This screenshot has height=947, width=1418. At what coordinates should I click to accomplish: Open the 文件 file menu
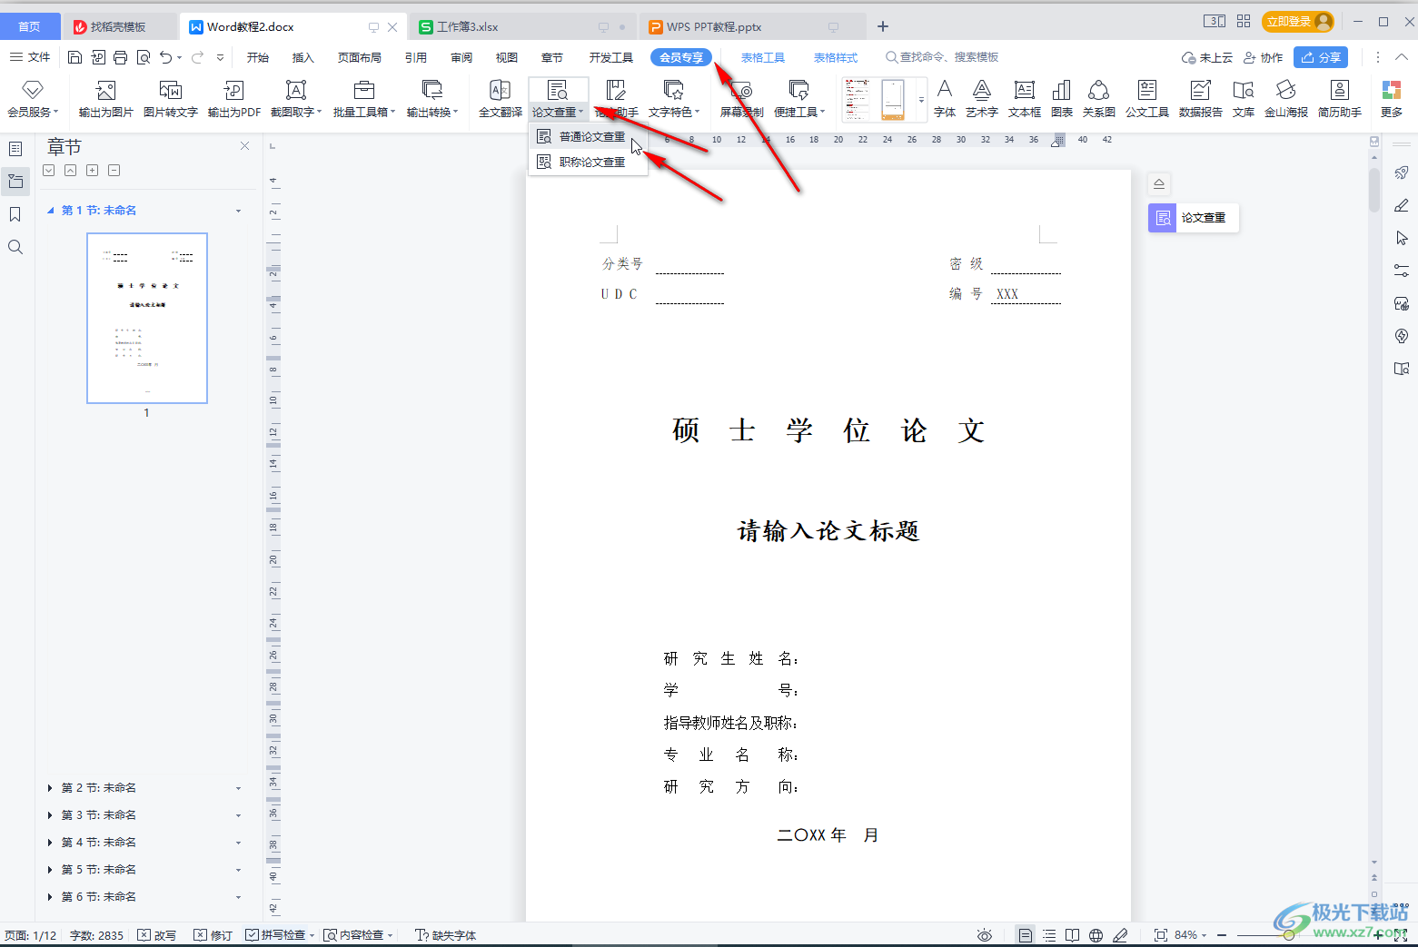30,57
